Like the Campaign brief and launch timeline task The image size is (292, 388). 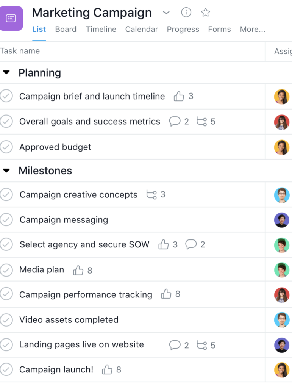tap(178, 96)
